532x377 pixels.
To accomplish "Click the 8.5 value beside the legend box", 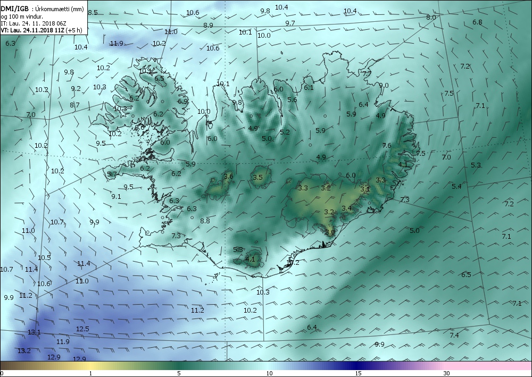I will pos(93,13).
